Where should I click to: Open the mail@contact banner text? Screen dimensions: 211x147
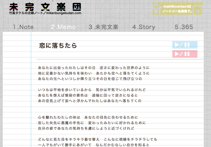177,9
